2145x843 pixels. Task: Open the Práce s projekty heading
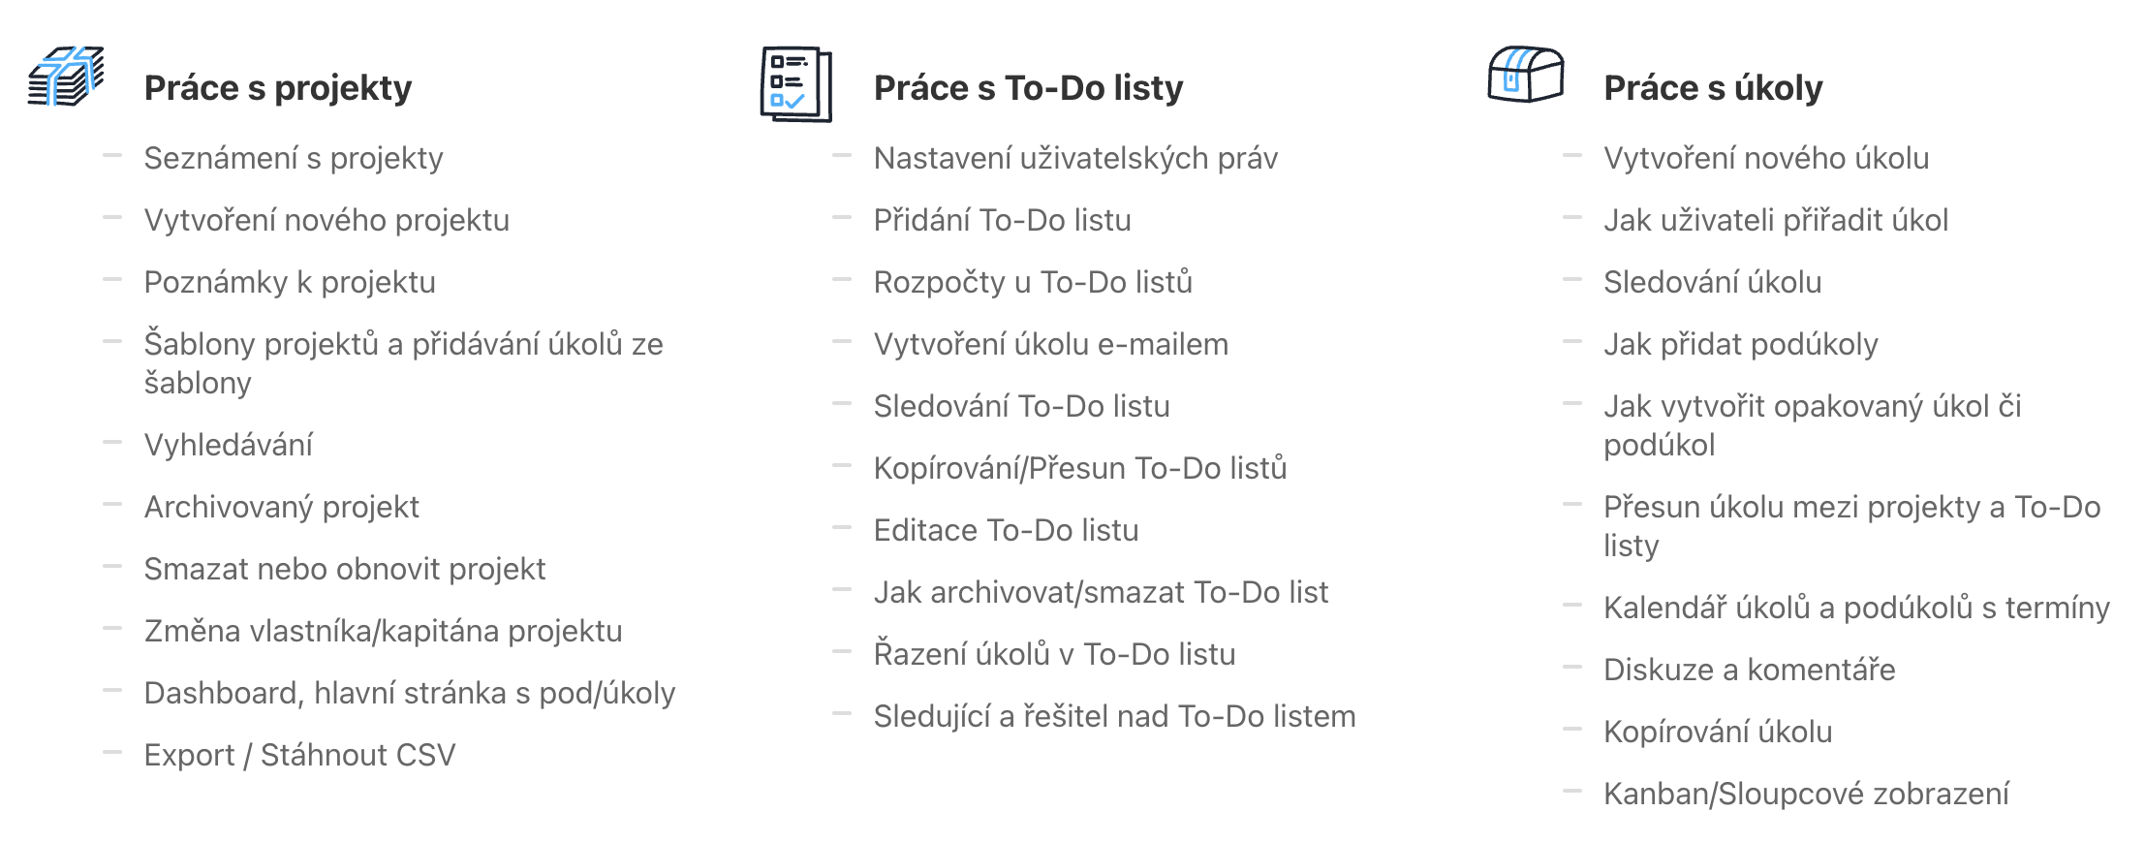tap(278, 88)
